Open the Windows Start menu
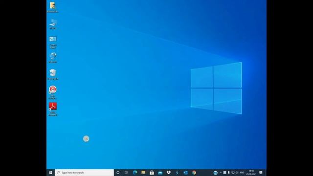The width and height of the screenshot is (313, 176). (50, 173)
